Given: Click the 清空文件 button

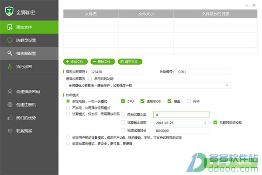Looking at the screenshot, I should click(130, 62).
